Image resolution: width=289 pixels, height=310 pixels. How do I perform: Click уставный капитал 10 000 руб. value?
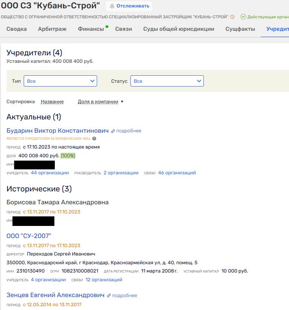(235, 271)
